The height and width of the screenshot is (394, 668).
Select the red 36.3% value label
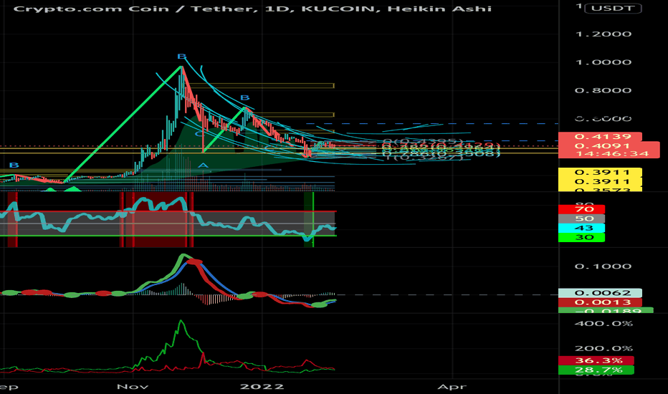coord(596,361)
